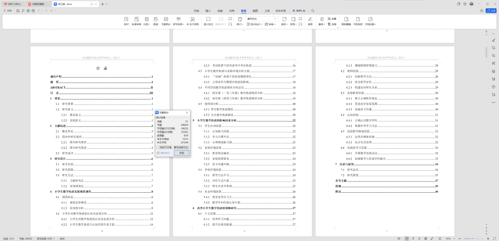Click the 字数统计 word count icon
The height and width of the screenshot is (241, 499).
[166, 21]
